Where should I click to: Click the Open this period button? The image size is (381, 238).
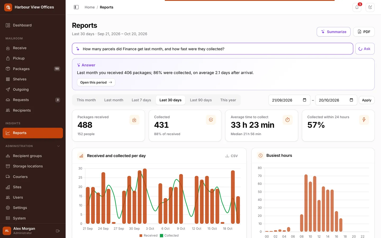pos(96,82)
